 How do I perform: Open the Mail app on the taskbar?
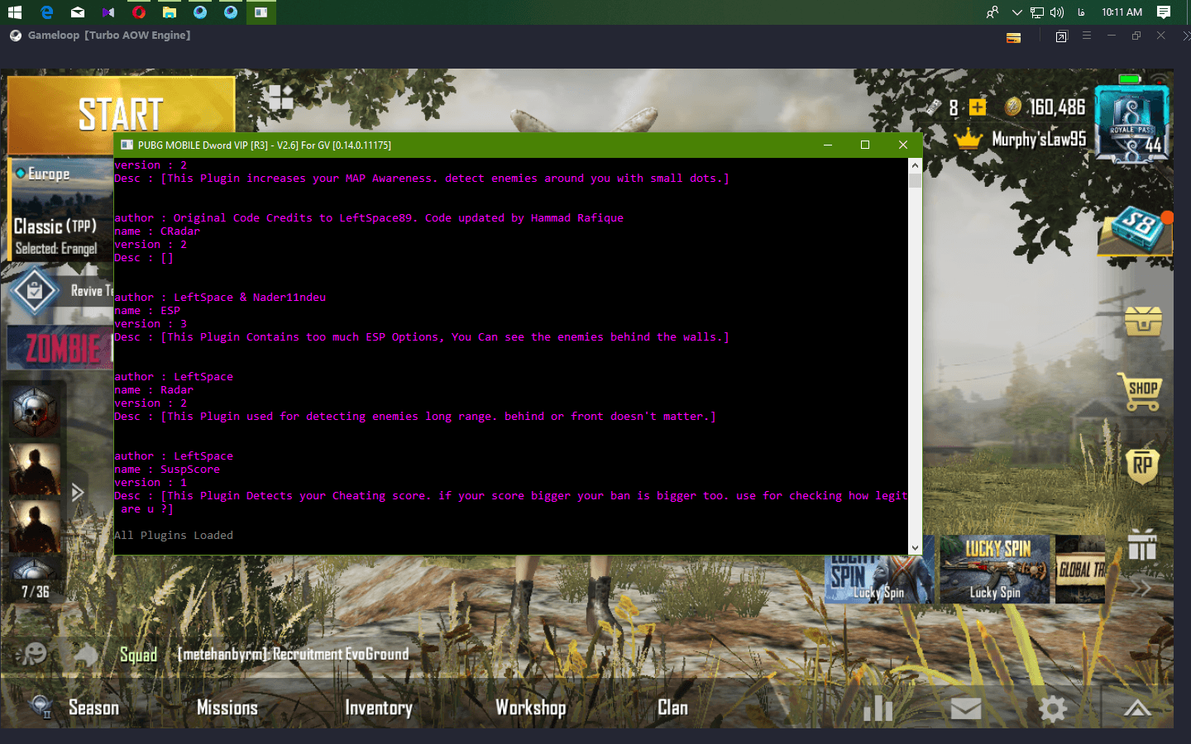(77, 12)
